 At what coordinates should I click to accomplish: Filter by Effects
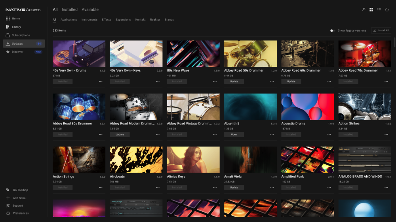tap(106, 20)
